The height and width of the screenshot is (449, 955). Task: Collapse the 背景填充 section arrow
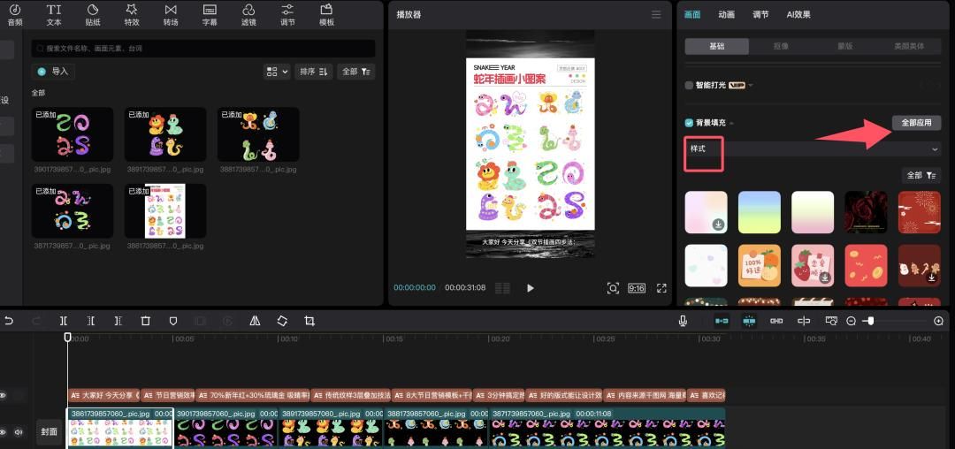coord(731,123)
